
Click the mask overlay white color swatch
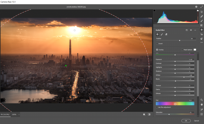[195, 50]
